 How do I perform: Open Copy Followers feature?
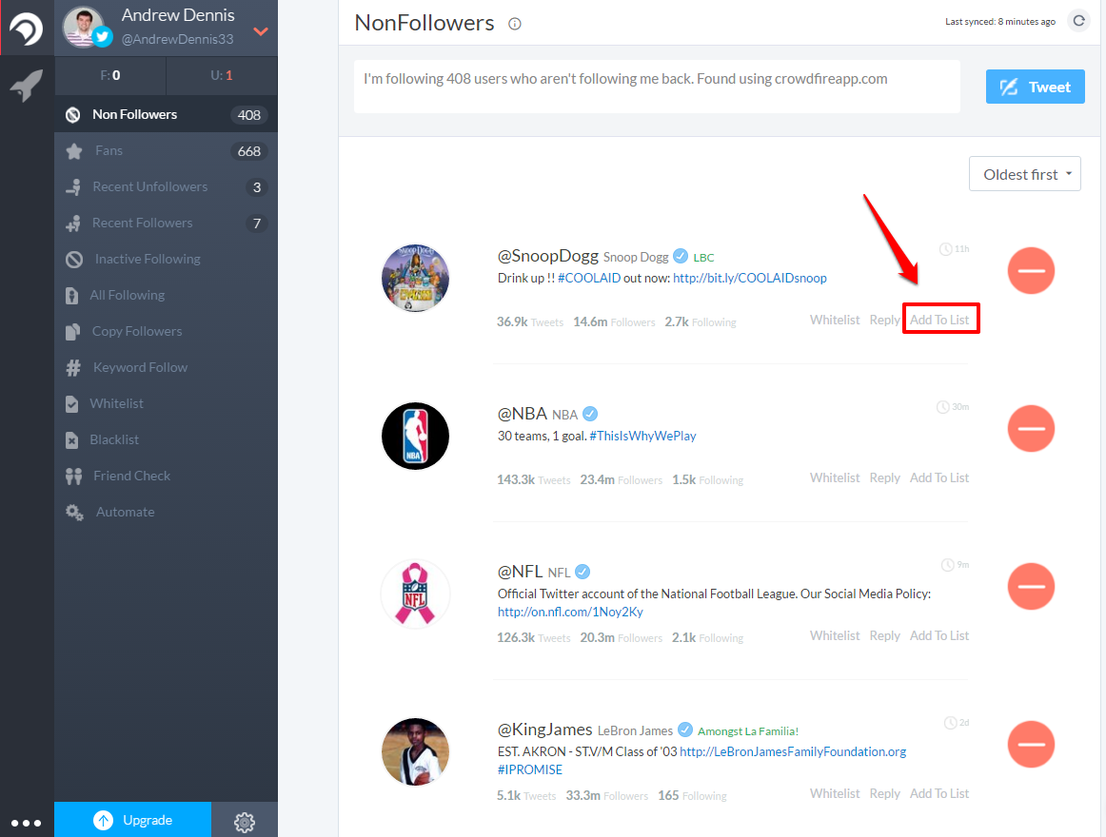(x=166, y=331)
